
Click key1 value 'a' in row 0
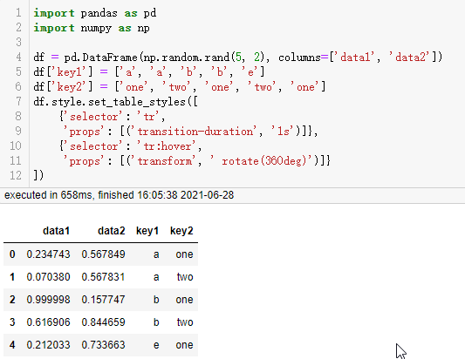[x=156, y=254]
